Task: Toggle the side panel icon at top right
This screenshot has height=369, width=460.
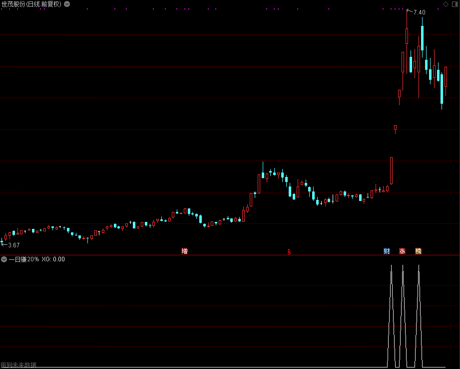Action: [x=455, y=4]
